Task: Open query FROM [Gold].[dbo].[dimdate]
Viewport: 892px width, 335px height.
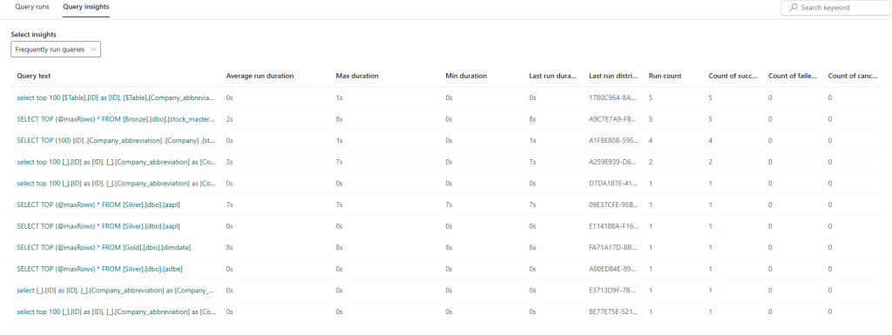Action: 104,248
